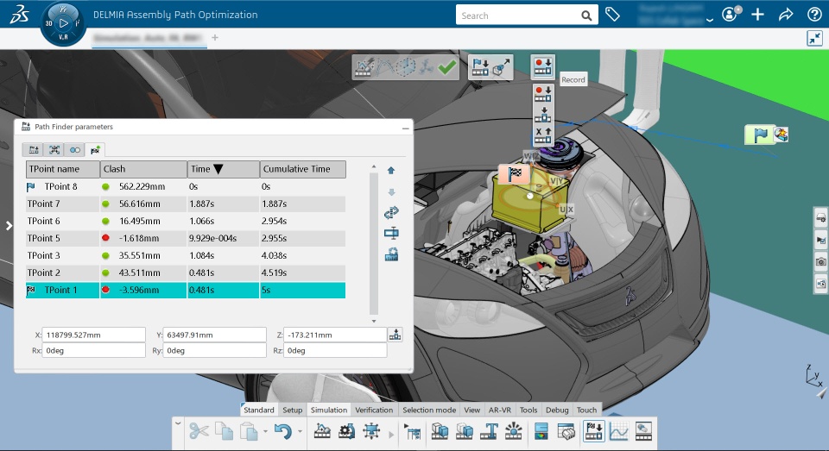This screenshot has width=829, height=451.
Task: Select the TPoint 5 row
Action: pyautogui.click(x=186, y=238)
